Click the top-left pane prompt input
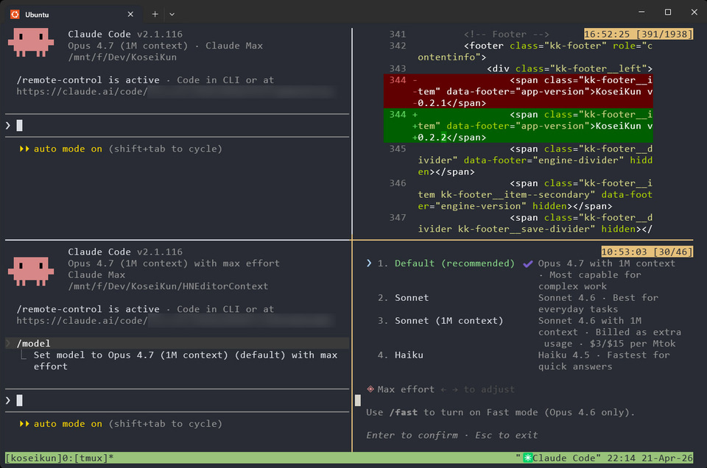707x468 pixels. (x=177, y=125)
